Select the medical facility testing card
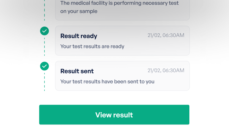Screen dimensions: 229x132 (122, 10)
